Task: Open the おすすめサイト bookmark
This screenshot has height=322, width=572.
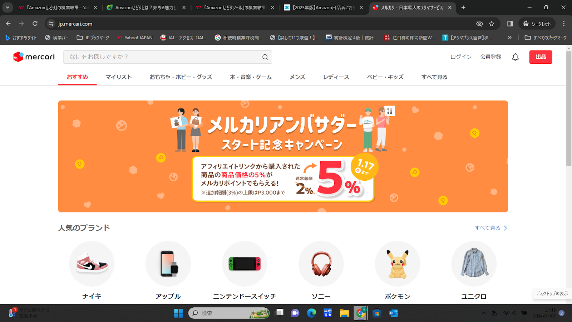Action: (x=21, y=38)
